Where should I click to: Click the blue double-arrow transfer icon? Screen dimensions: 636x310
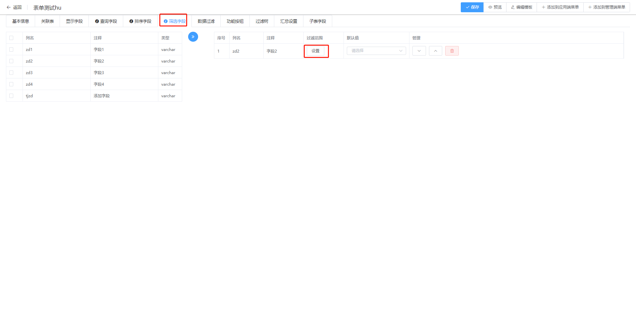point(193,37)
